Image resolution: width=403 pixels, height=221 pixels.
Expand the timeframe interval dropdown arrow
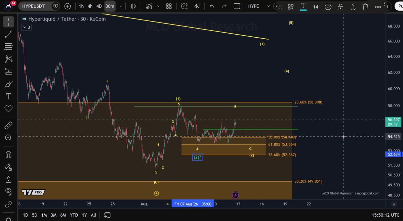coord(120,6)
